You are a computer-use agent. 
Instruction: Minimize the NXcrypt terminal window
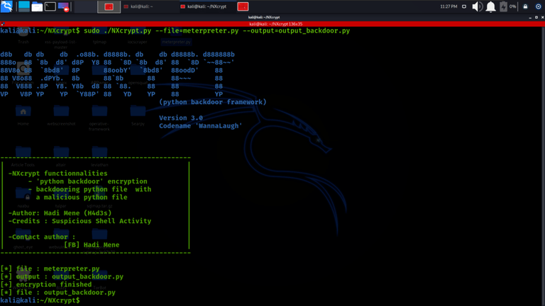[x=530, y=17]
